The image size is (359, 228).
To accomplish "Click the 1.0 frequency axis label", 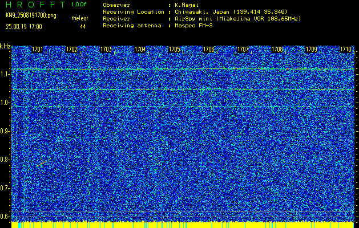I will tap(4, 103).
